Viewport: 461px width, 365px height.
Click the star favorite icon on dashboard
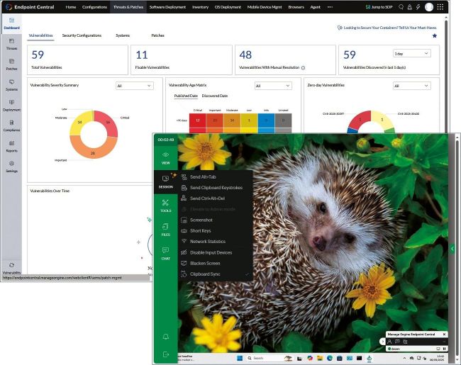click(x=435, y=35)
